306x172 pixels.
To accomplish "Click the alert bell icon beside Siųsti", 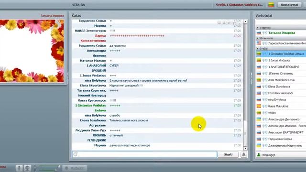I will tap(244, 154).
